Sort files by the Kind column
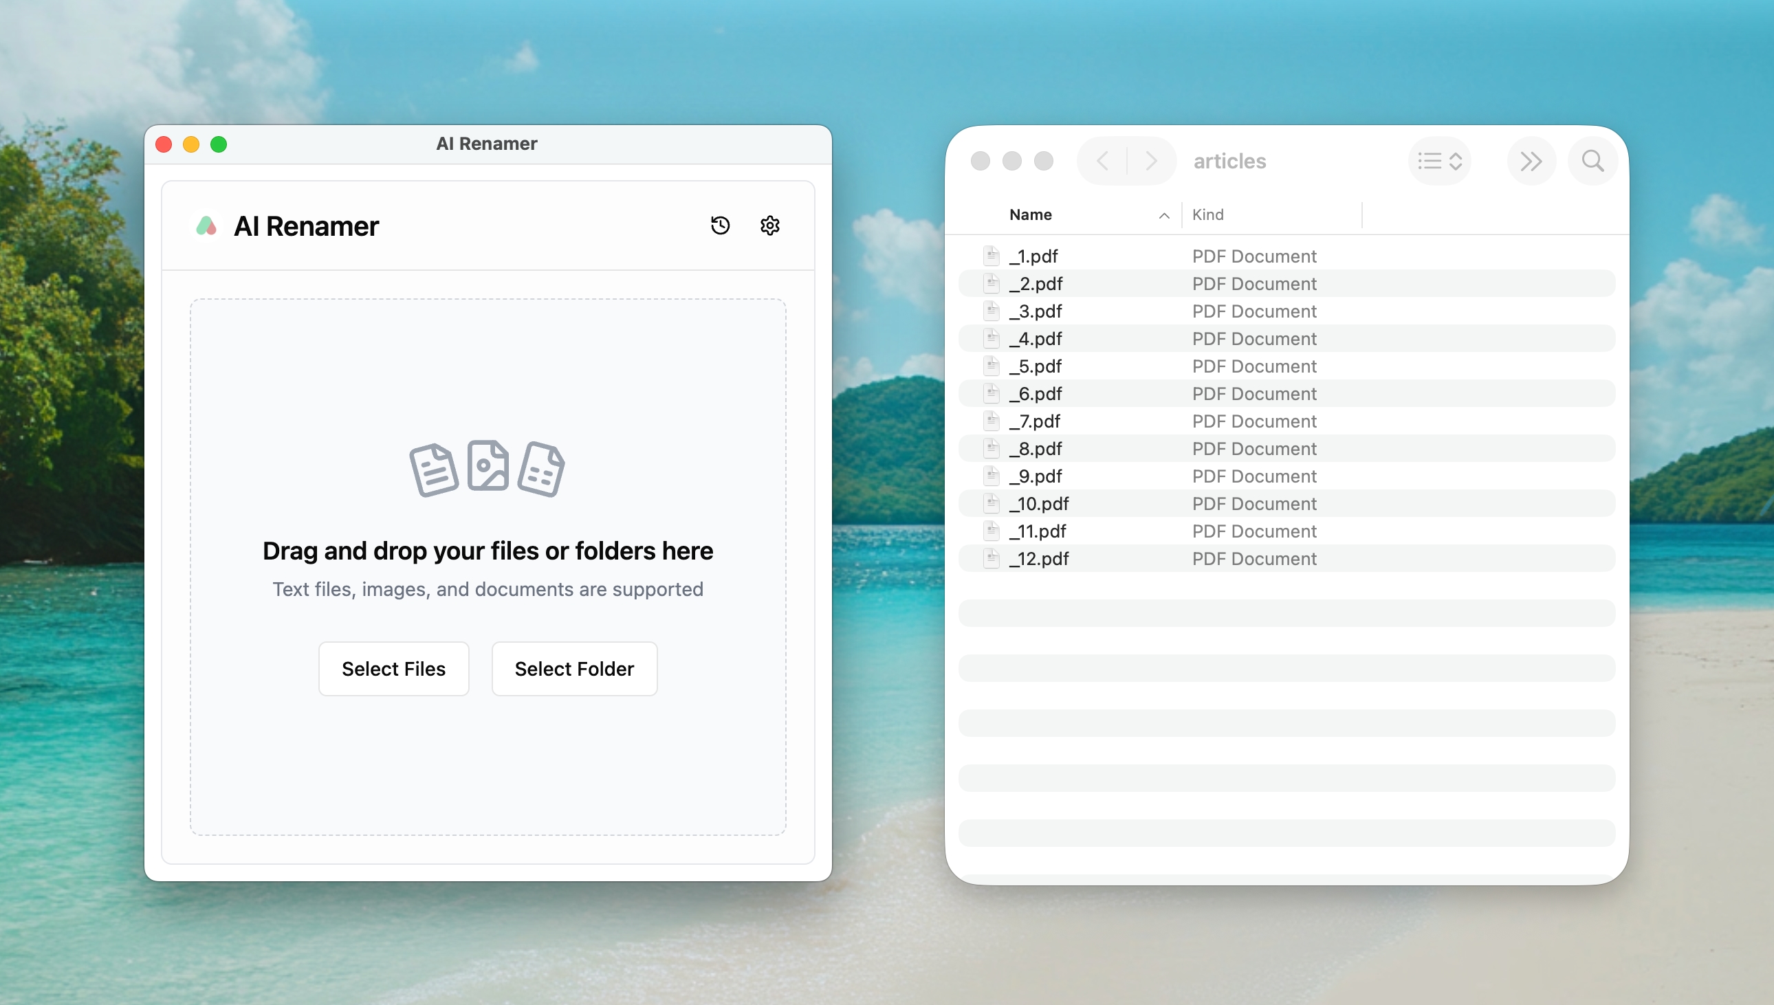Image resolution: width=1774 pixels, height=1005 pixels. (x=1208, y=214)
